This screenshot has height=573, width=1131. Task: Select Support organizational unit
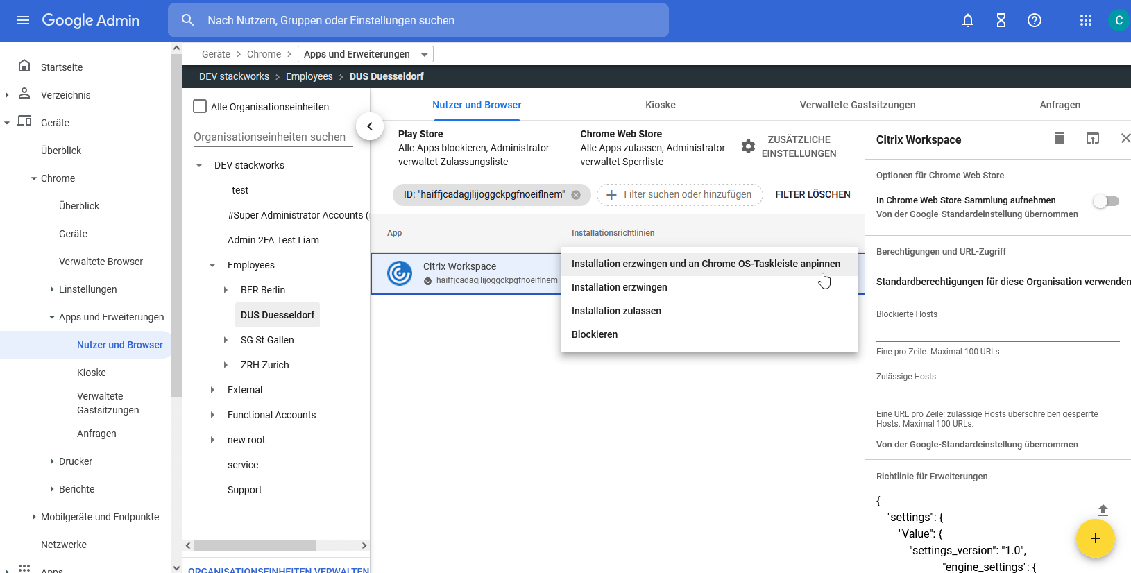coord(244,490)
